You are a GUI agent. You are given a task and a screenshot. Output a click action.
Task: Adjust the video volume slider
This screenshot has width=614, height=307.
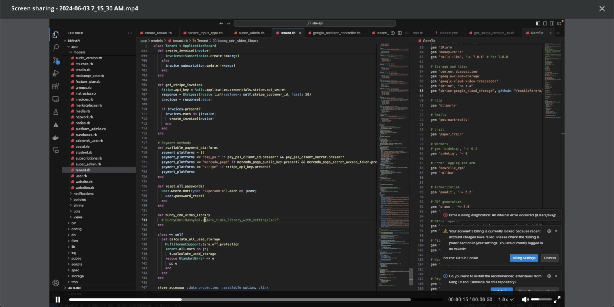pos(541,299)
